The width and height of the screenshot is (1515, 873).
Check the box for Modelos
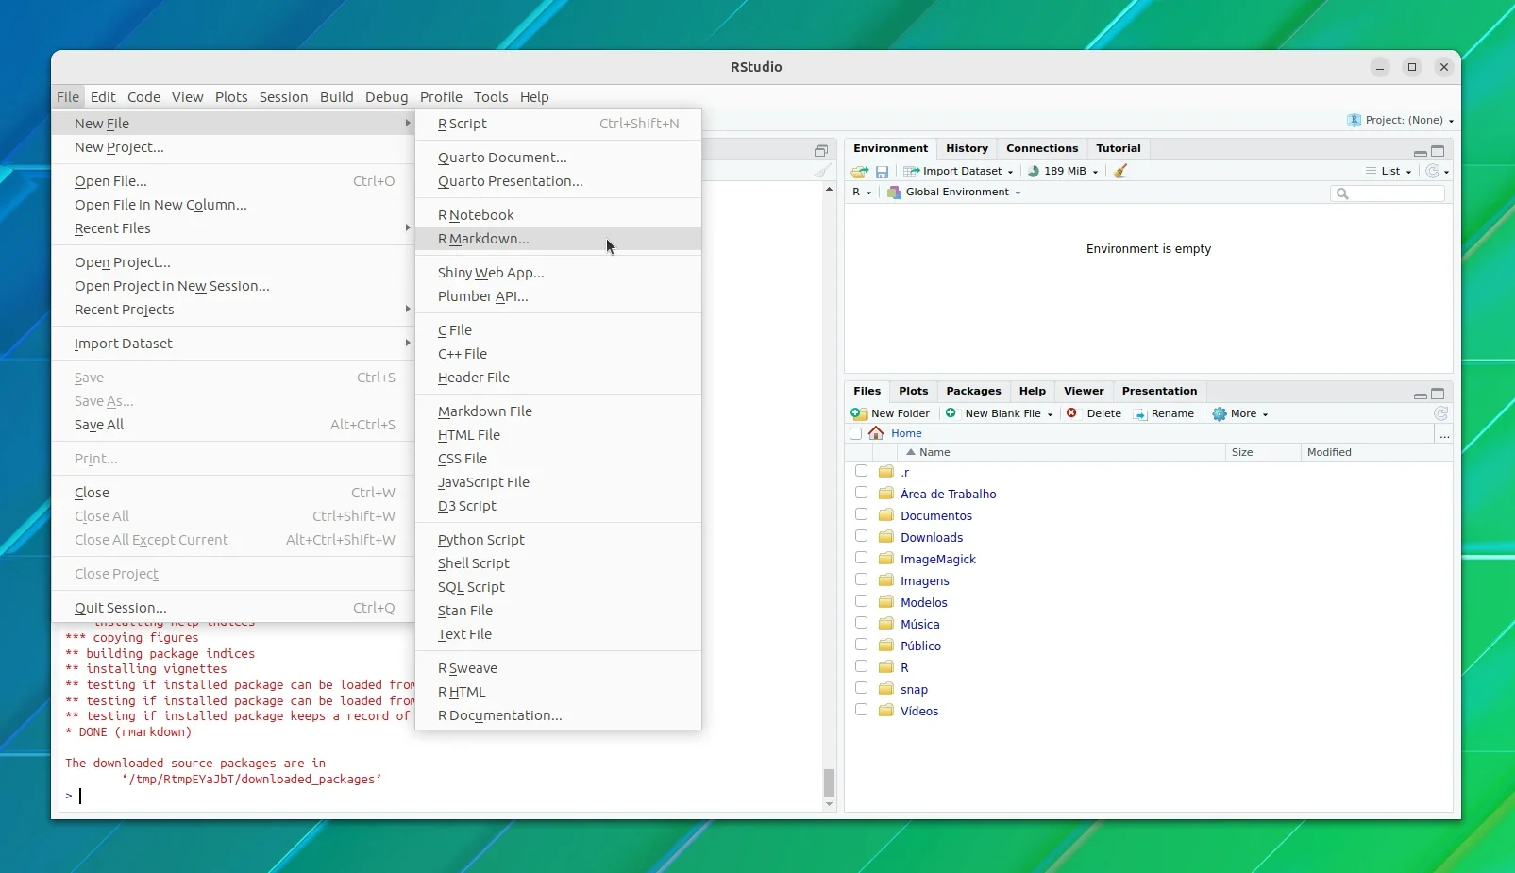point(861,601)
